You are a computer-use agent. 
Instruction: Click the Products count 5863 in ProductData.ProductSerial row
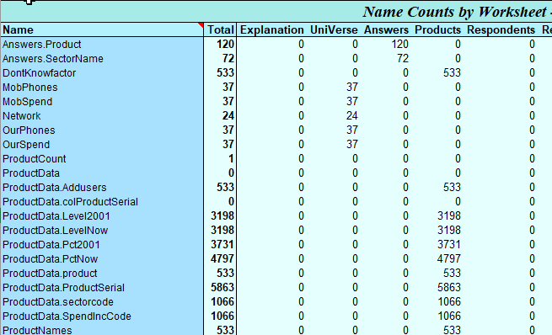pos(449,288)
